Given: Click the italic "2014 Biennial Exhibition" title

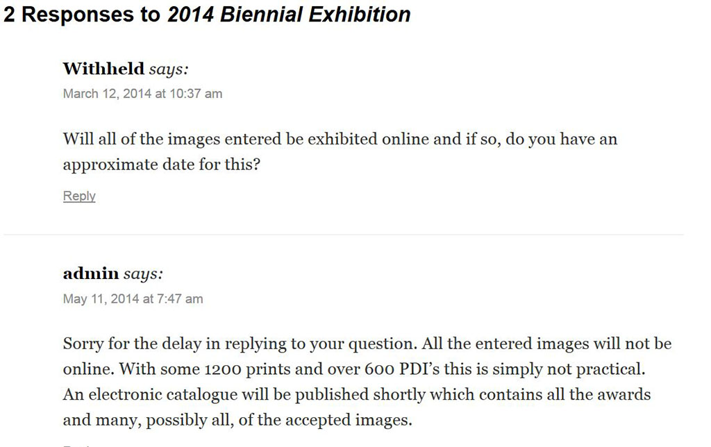Looking at the screenshot, I should click(x=289, y=15).
